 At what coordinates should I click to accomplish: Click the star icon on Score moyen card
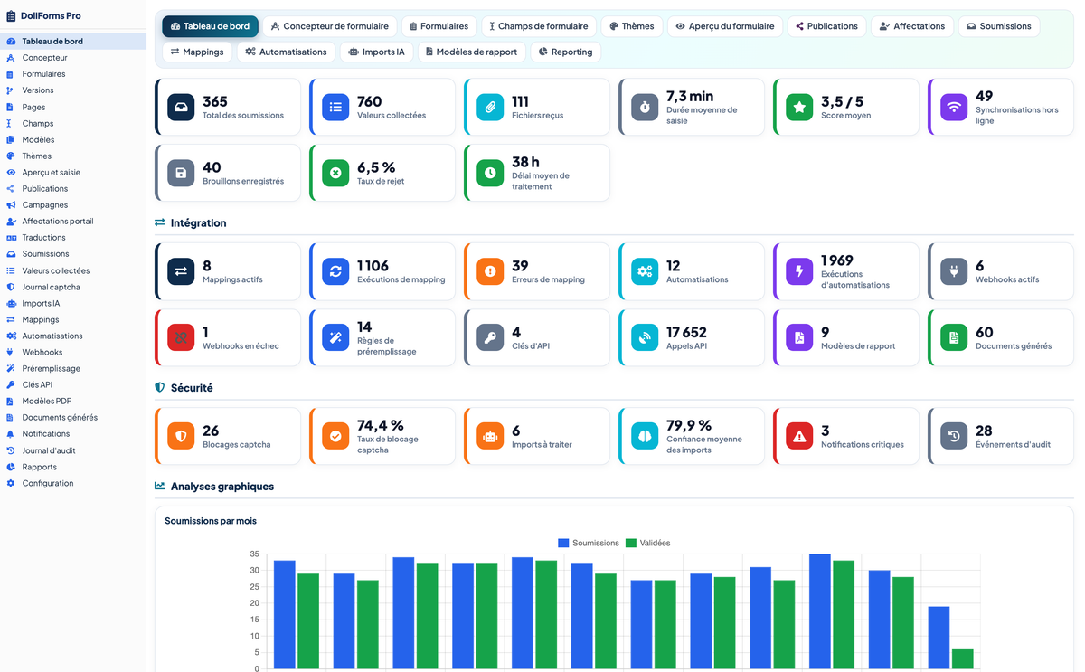tap(799, 107)
